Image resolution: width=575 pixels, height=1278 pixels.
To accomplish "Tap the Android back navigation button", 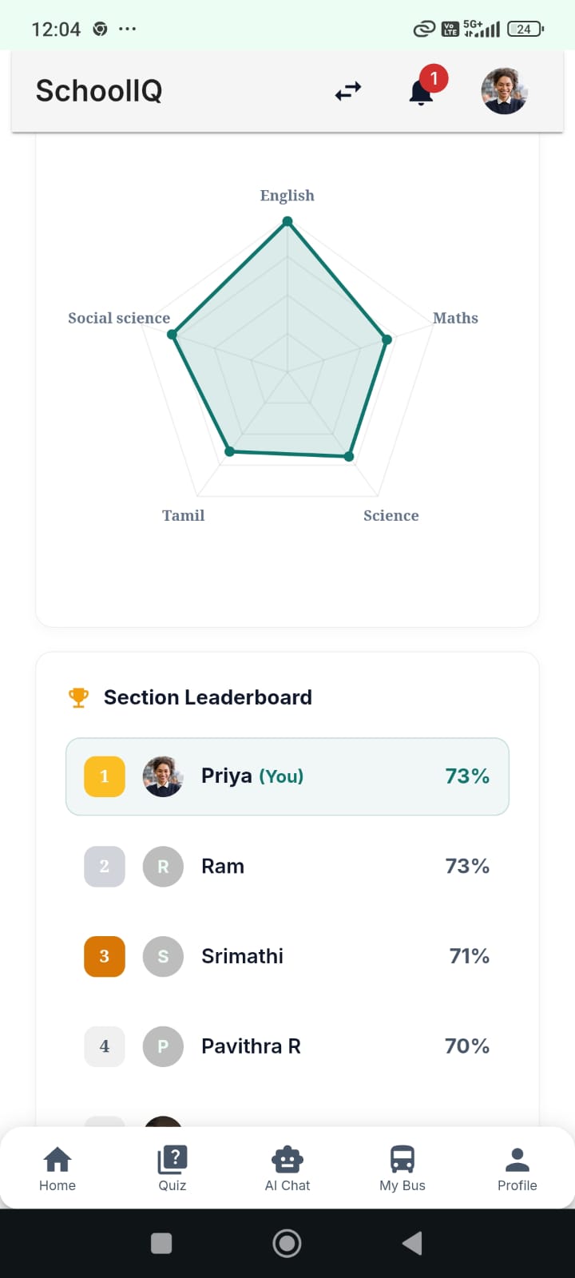I will [412, 1243].
